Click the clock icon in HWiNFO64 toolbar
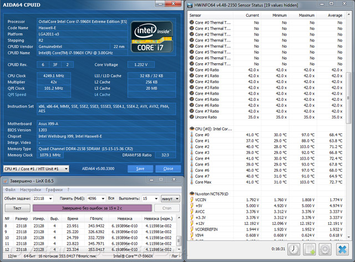 click(x=293, y=249)
